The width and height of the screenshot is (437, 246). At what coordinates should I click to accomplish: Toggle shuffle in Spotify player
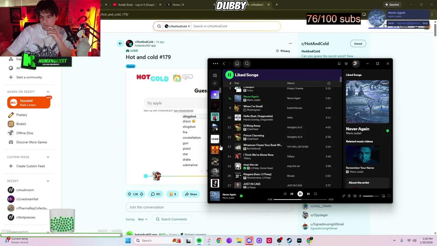(x=285, y=194)
